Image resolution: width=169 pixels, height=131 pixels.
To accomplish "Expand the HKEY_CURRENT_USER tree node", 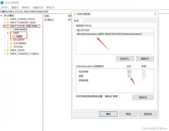I will [5, 23].
